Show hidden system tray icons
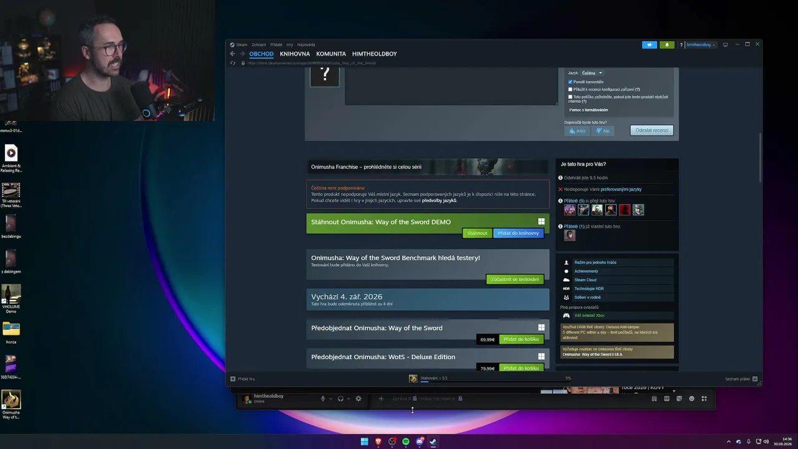 tap(728, 442)
